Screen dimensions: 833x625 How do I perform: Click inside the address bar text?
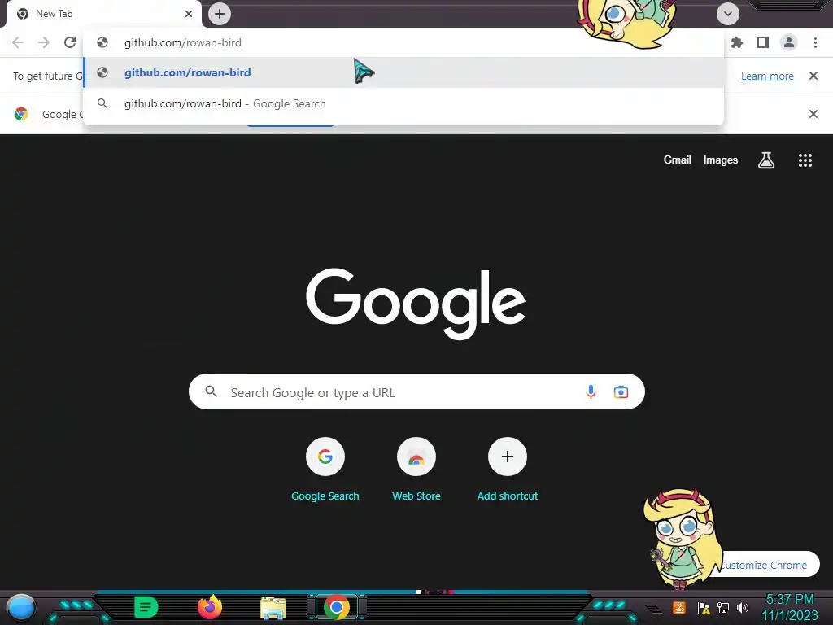click(183, 42)
